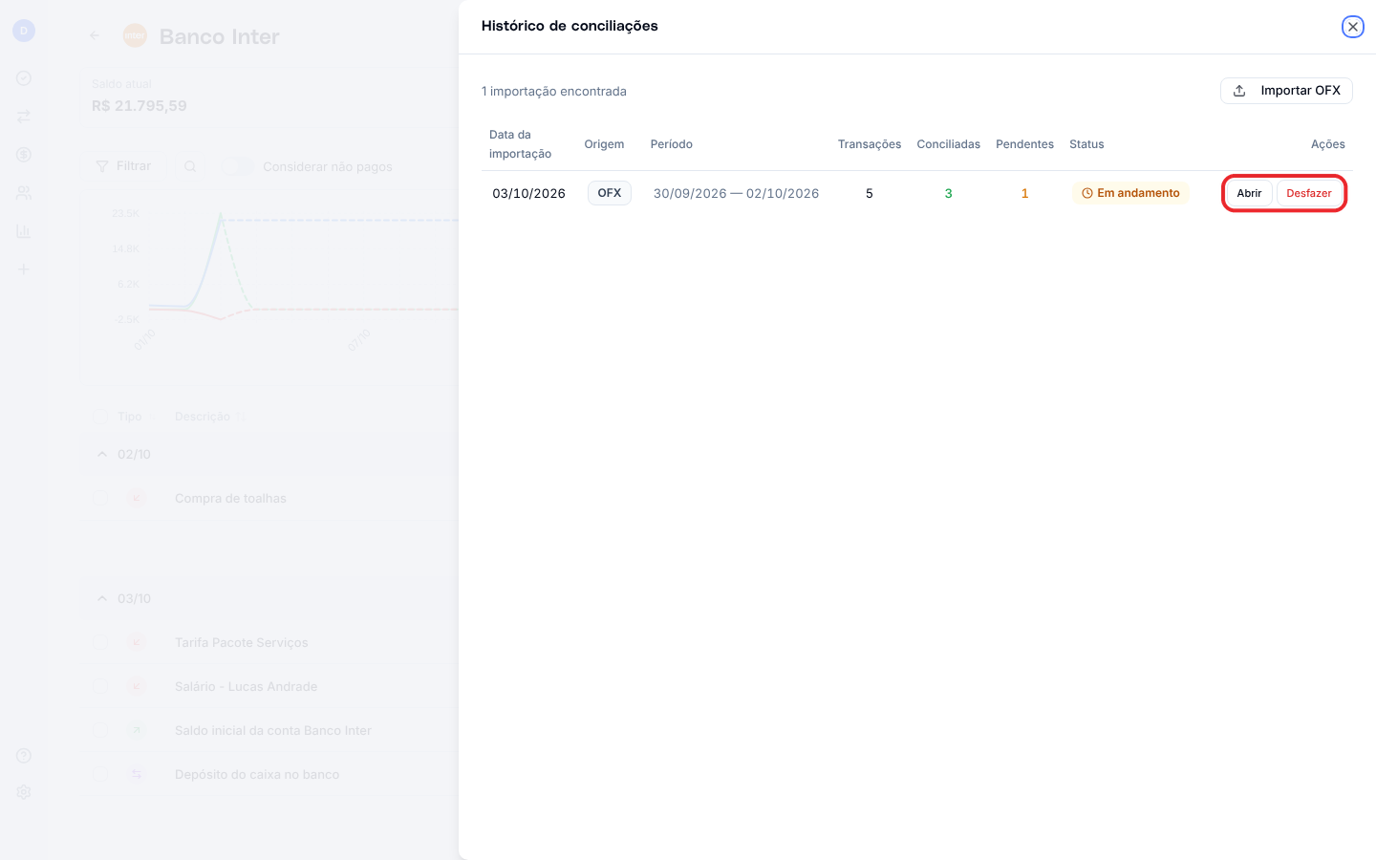Click the '1 importação encontrada' text
1376x860 pixels.
click(554, 92)
